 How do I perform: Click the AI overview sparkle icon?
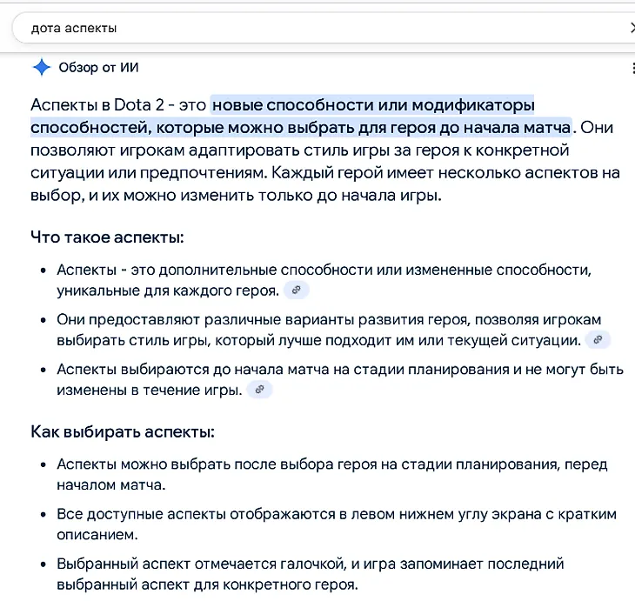pyautogui.click(x=41, y=68)
